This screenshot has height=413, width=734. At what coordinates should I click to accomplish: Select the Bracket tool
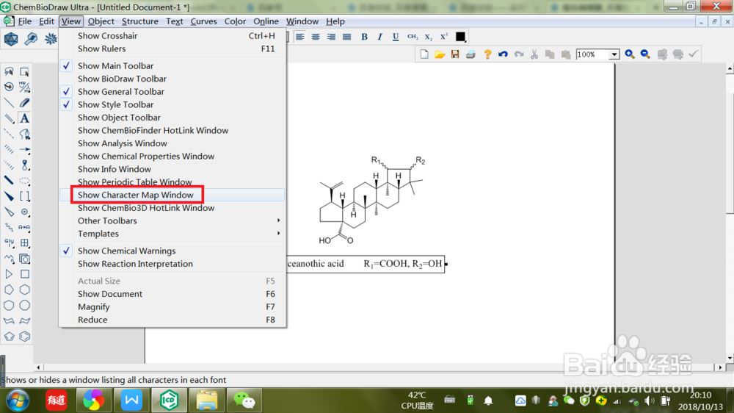click(x=24, y=196)
